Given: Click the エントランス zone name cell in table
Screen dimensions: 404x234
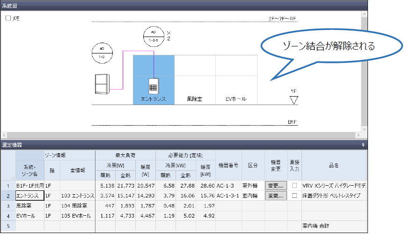Looking at the screenshot, I should pos(29,196).
